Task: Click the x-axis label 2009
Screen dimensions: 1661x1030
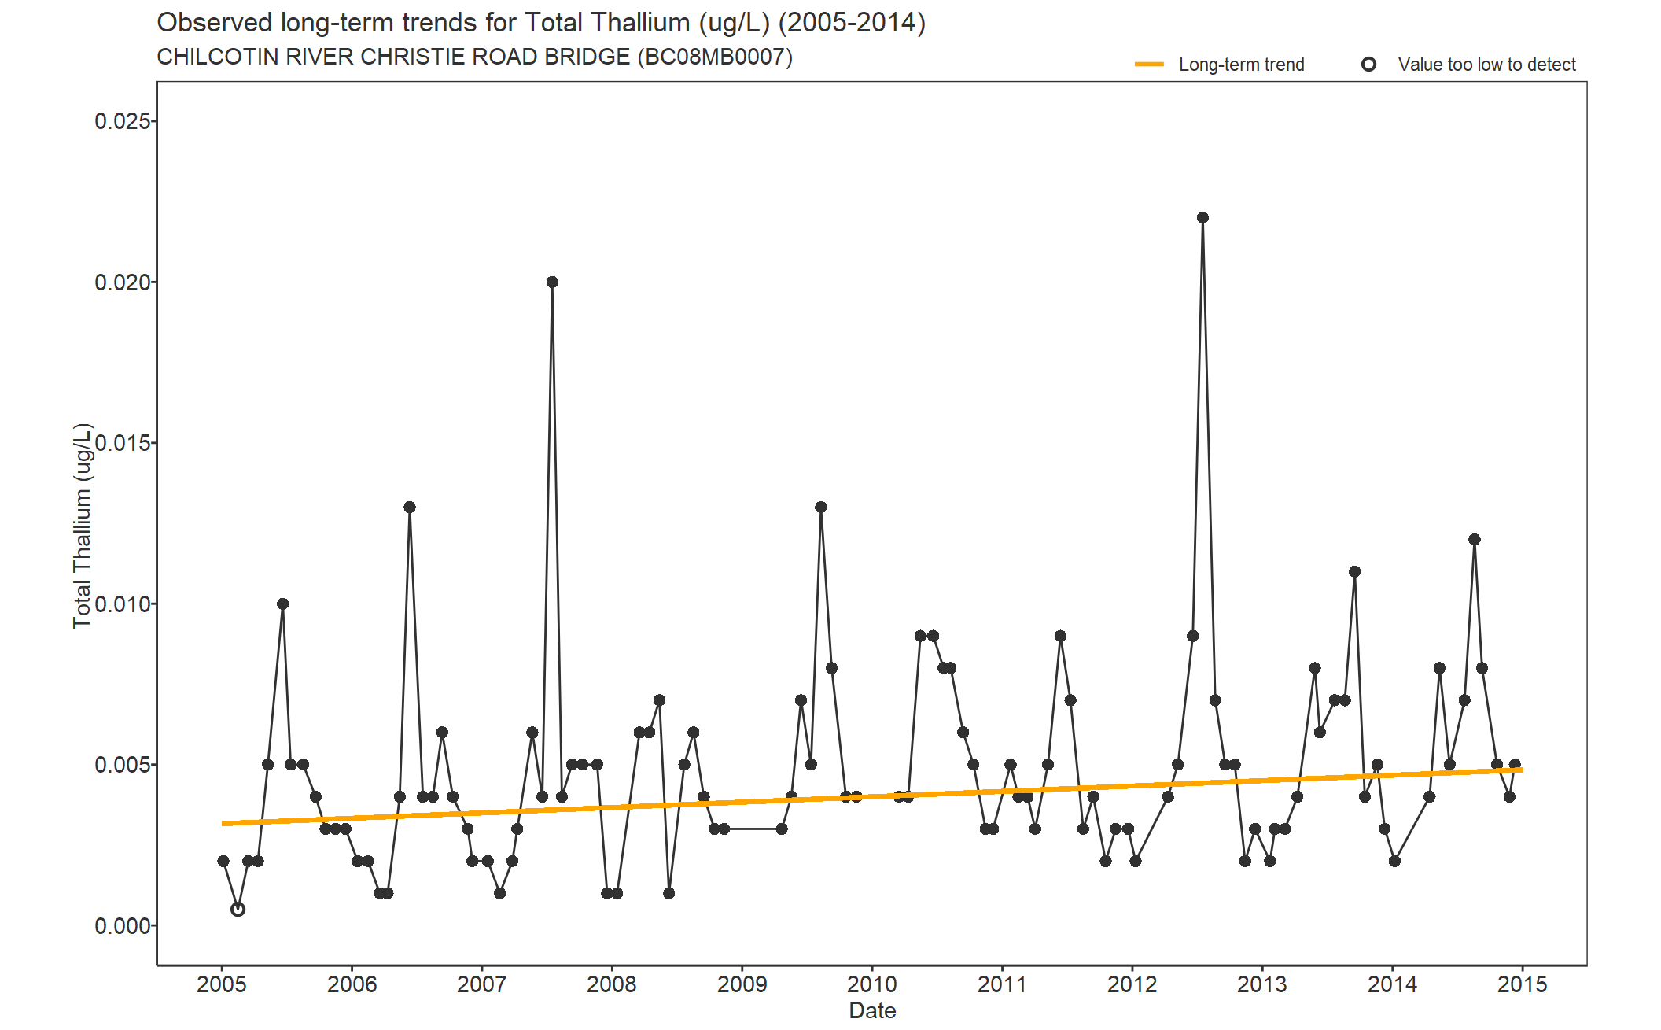Action: (x=742, y=984)
